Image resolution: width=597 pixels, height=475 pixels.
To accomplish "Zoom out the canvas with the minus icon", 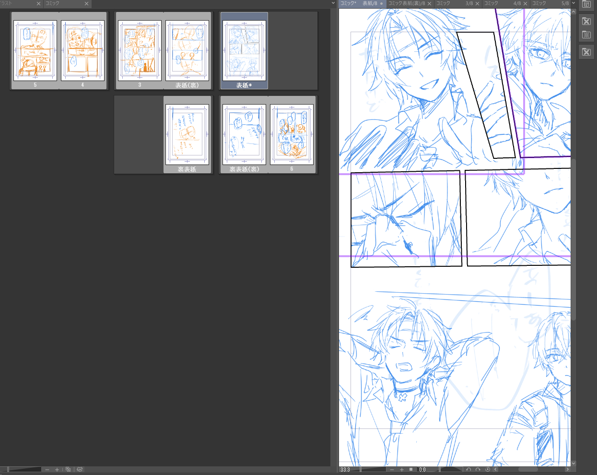I will (392, 470).
